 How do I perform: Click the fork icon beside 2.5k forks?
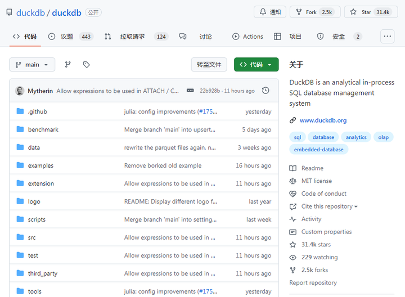[x=292, y=270]
